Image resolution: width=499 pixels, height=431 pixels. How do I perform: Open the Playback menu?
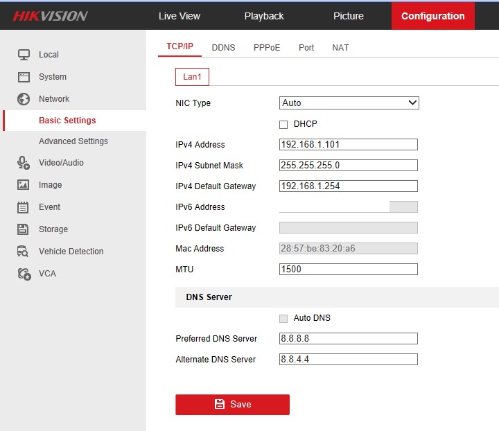tap(264, 16)
